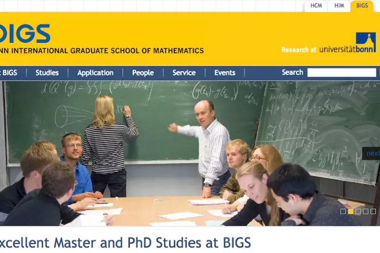Switch to the HCM tab
The image size is (380, 253).
tap(316, 6)
